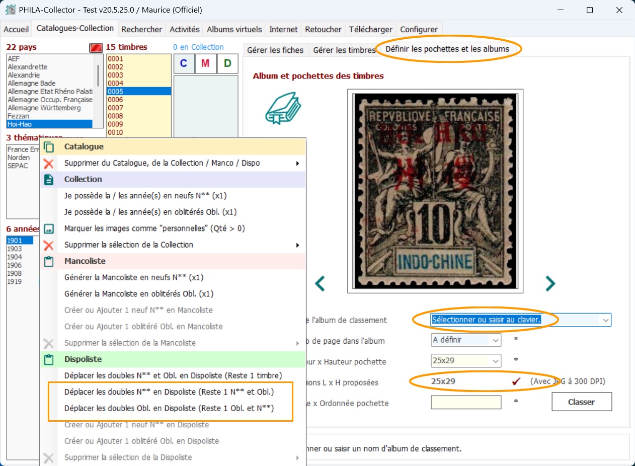Choose Je possède en oblitérés Obl. (x1)
The height and width of the screenshot is (466, 635).
pyautogui.click(x=173, y=212)
